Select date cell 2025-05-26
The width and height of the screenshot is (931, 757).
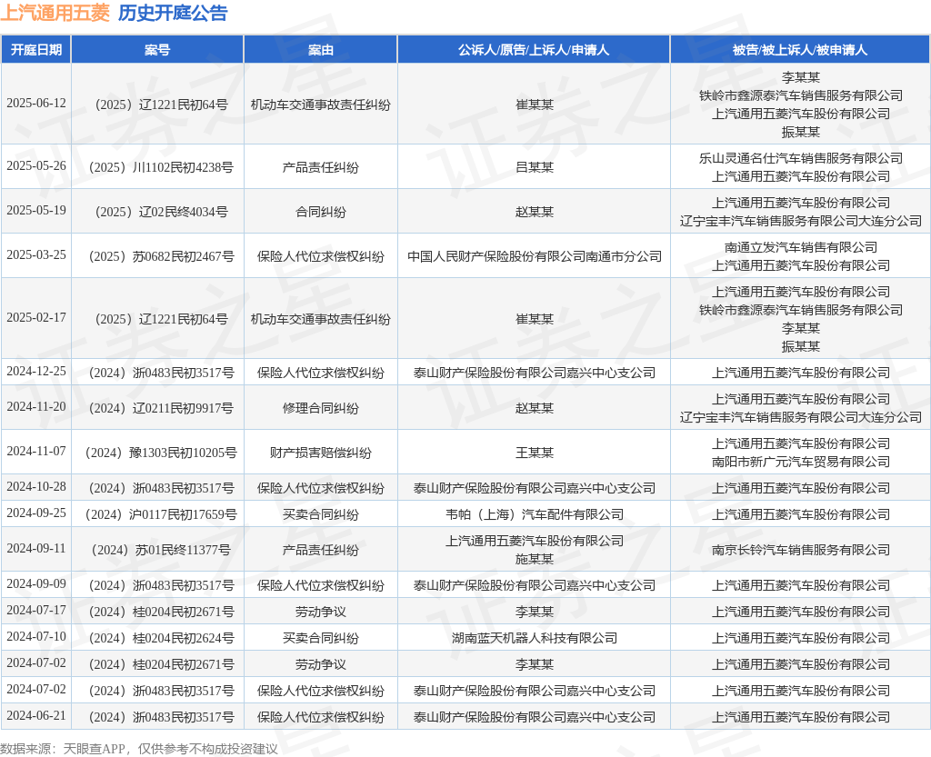point(36,166)
